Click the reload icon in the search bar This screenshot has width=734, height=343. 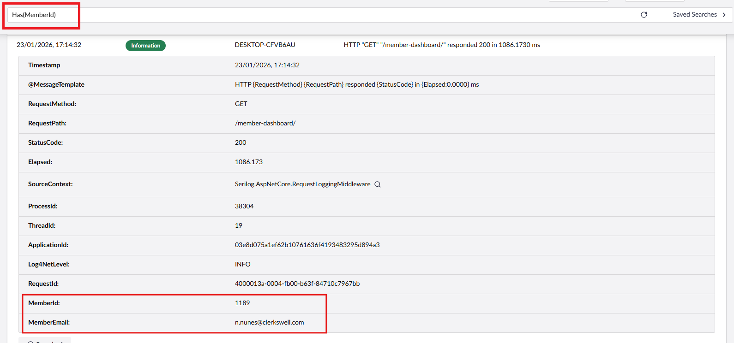point(644,15)
